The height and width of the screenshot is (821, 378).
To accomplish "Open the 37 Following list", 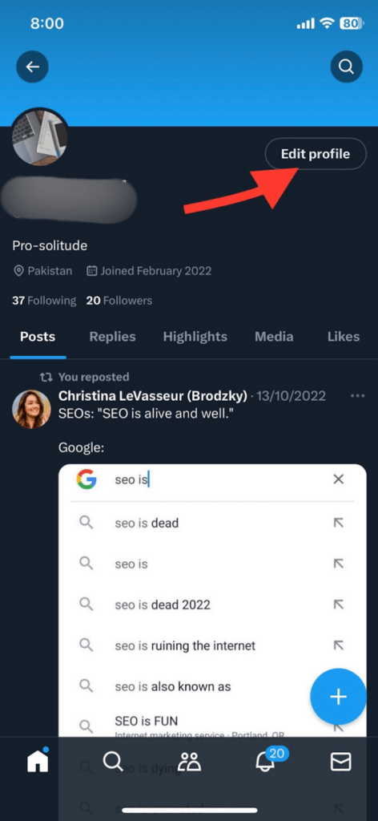I will coord(44,301).
